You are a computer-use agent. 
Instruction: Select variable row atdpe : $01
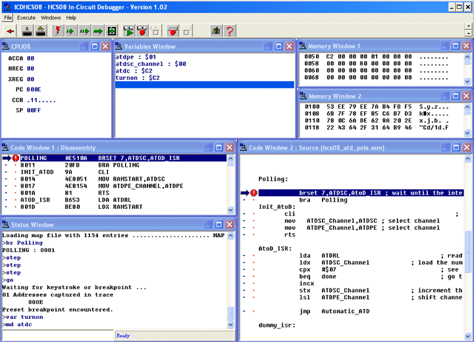click(136, 57)
